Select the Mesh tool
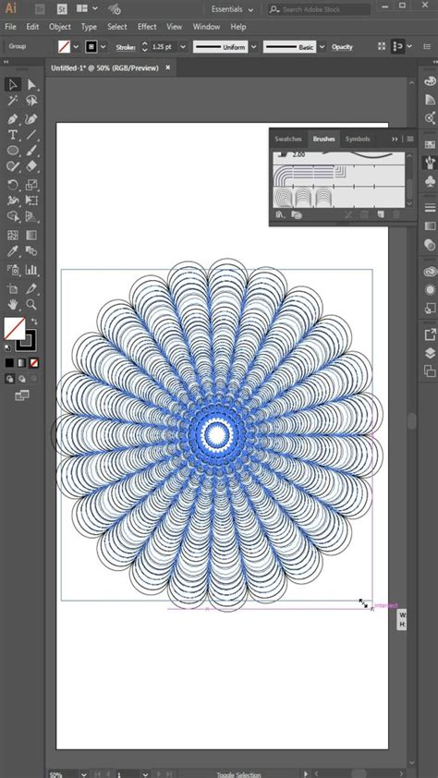This screenshot has width=438, height=778. (x=13, y=236)
